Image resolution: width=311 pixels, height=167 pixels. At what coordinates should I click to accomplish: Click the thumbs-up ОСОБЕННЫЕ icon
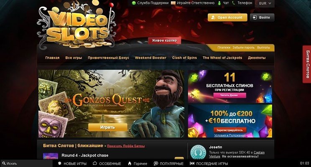95,163
